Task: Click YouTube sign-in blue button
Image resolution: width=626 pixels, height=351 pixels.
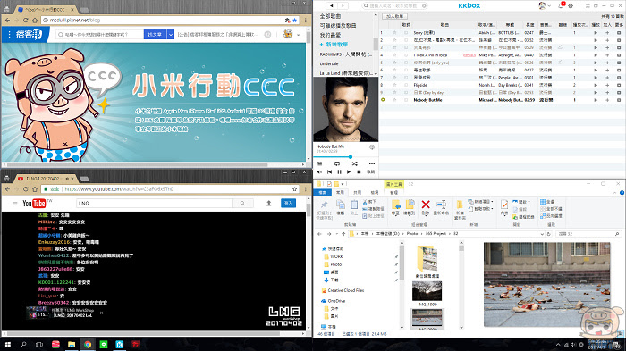Action: [288, 203]
